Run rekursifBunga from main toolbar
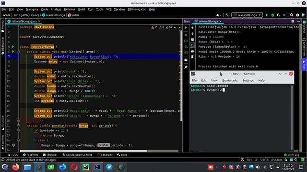Screen dimensions: 307x172 pos(267,15)
